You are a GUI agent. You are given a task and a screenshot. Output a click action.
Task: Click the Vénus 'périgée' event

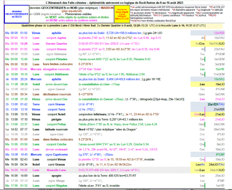coord(57,119)
